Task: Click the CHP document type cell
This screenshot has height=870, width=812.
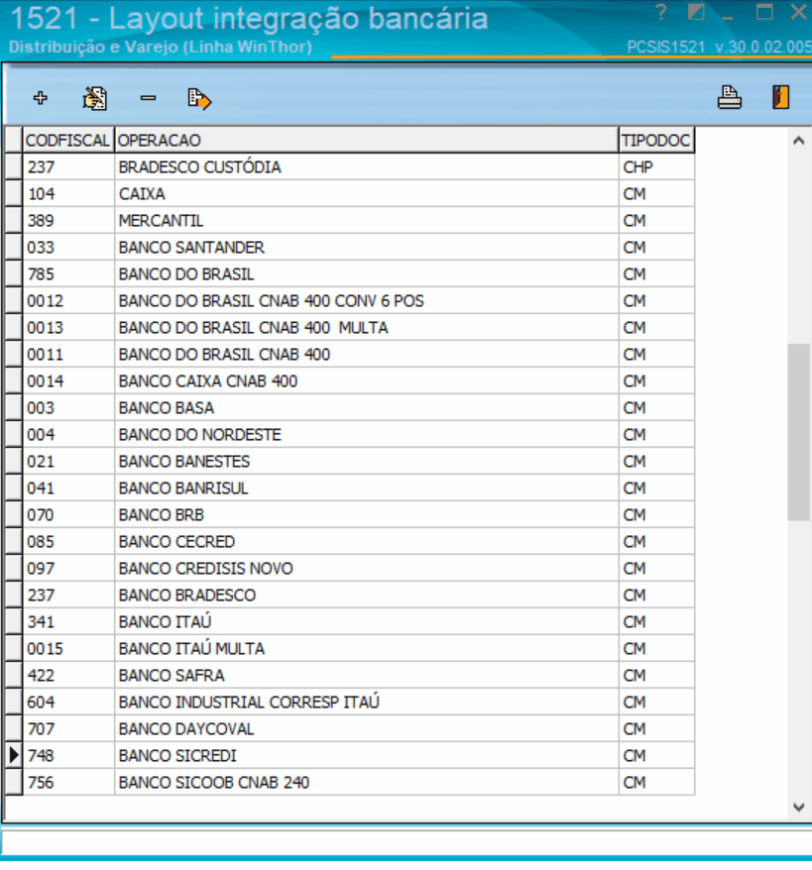Action: tap(656, 167)
